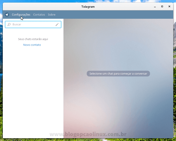Image resolution: width=176 pixels, height=141 pixels.
Task: Click the Telegram window title bar text
Action: (x=88, y=7)
